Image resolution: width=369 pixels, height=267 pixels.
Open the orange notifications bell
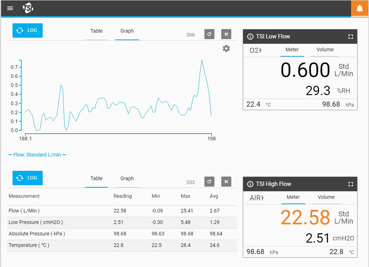coord(360,8)
